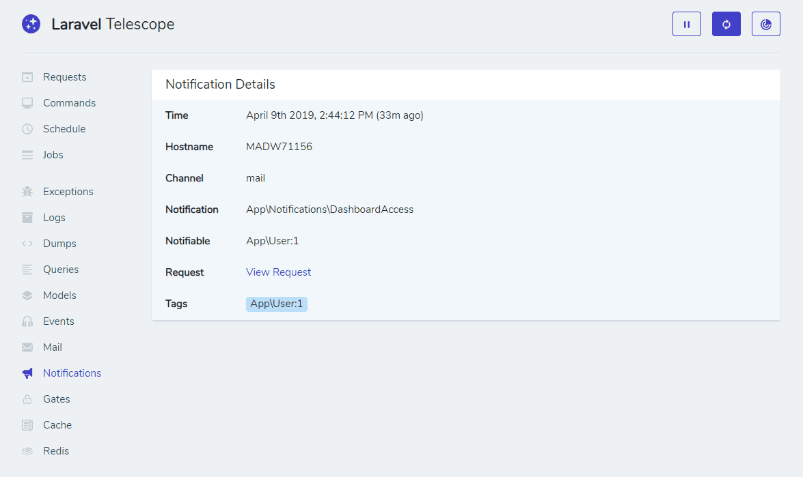Click the App\User:1 tag badge
803x477 pixels.
(x=276, y=304)
